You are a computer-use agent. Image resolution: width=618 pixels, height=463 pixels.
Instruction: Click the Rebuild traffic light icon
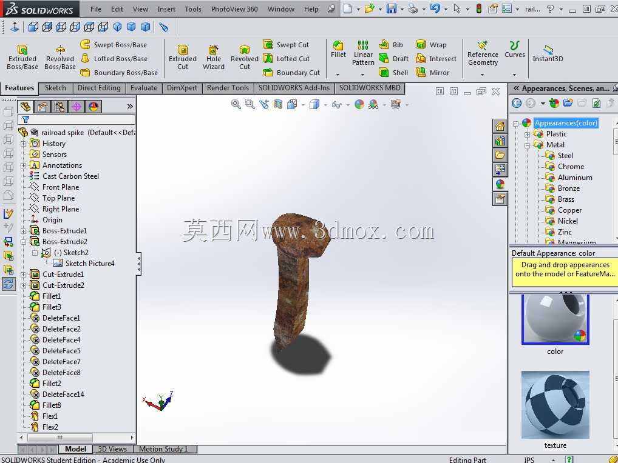point(479,8)
